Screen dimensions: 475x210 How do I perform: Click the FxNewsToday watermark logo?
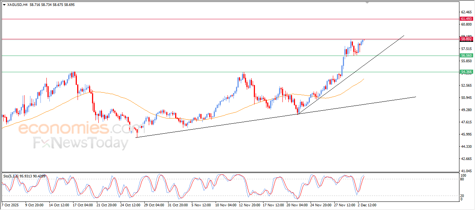coord(81,143)
